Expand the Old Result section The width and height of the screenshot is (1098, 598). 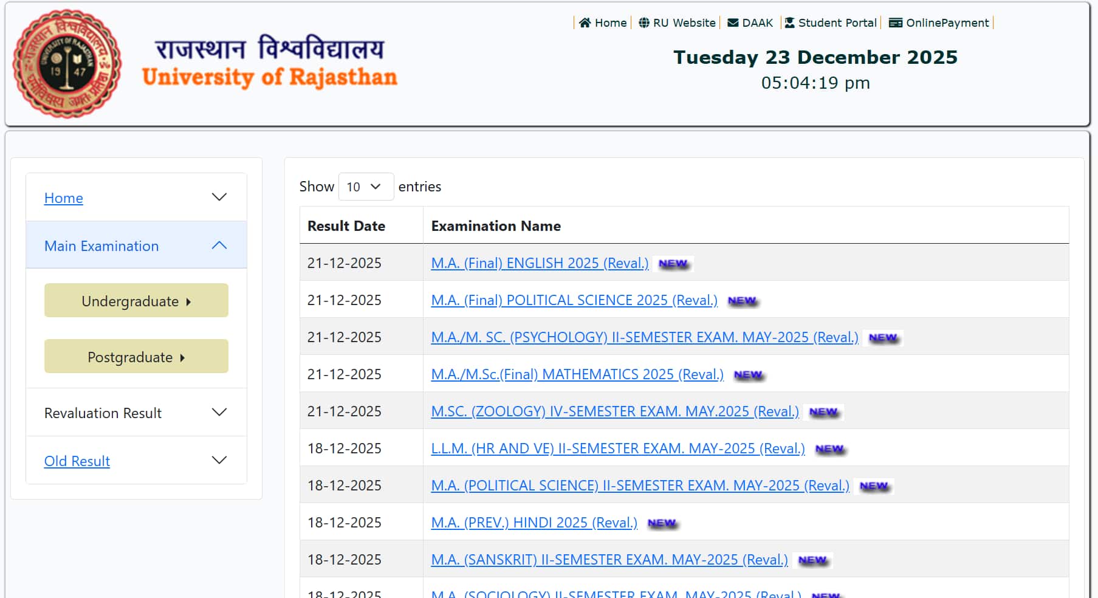click(218, 460)
